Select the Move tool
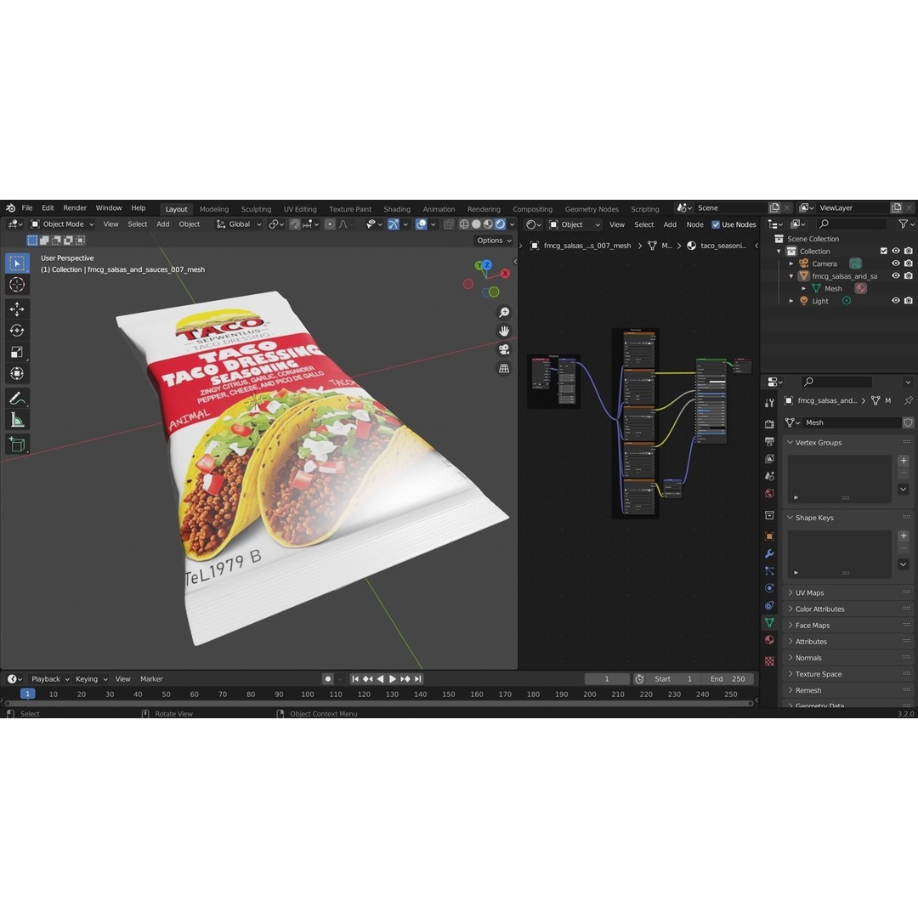 pyautogui.click(x=17, y=309)
